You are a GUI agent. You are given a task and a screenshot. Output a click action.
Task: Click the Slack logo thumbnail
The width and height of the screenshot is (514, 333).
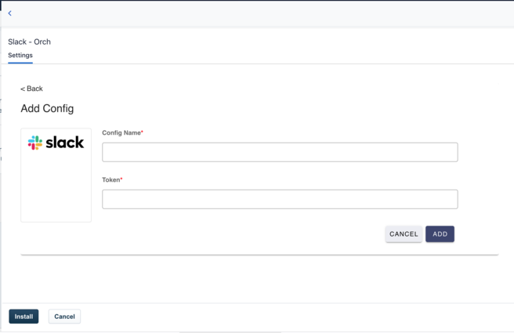[x=56, y=175]
